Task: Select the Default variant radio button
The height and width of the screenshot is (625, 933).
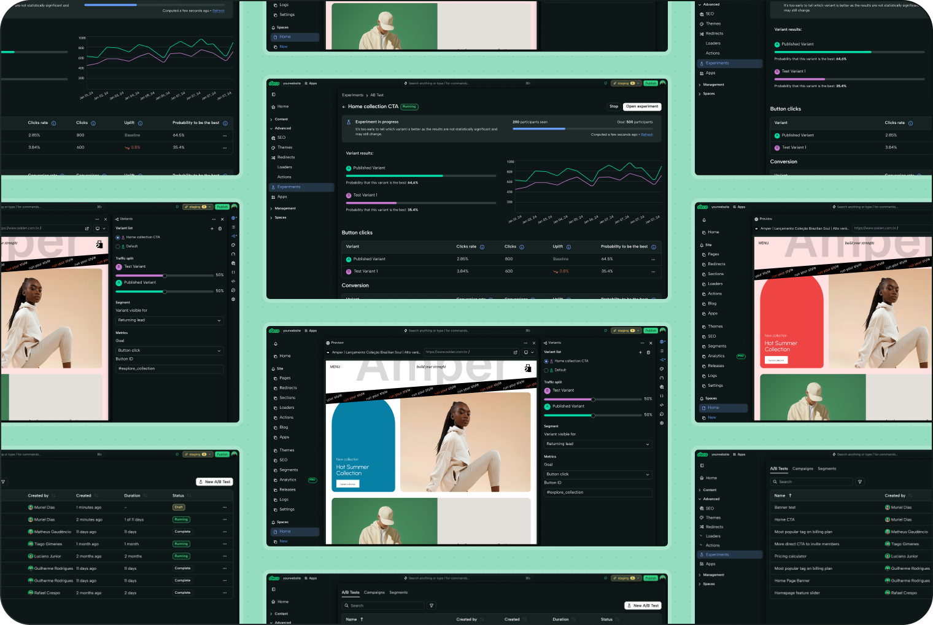Action: click(x=546, y=370)
